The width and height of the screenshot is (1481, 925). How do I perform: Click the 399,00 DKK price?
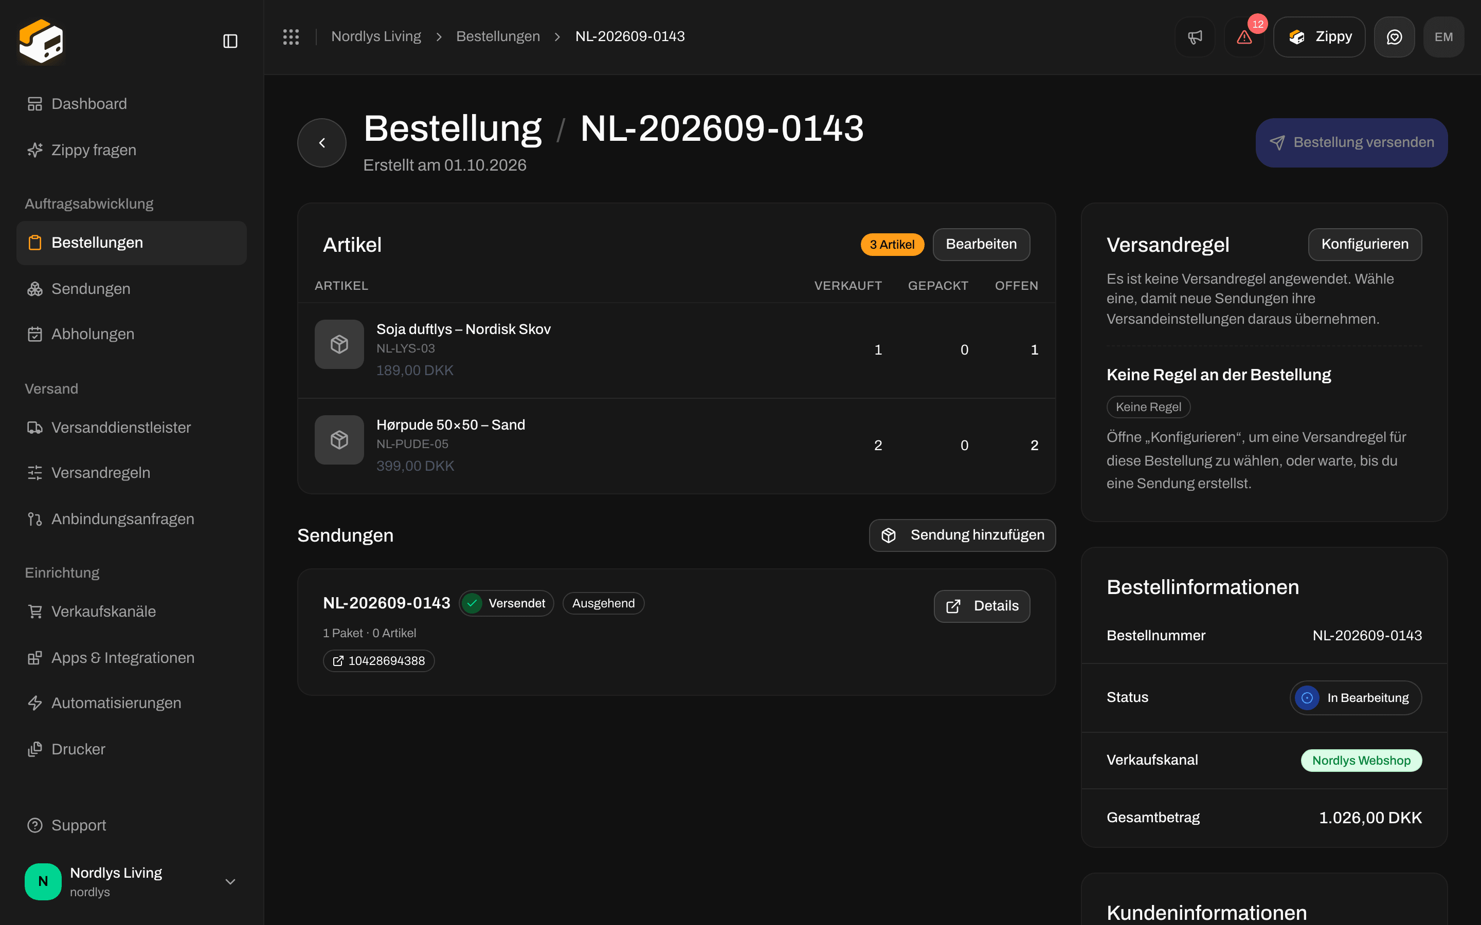415,466
